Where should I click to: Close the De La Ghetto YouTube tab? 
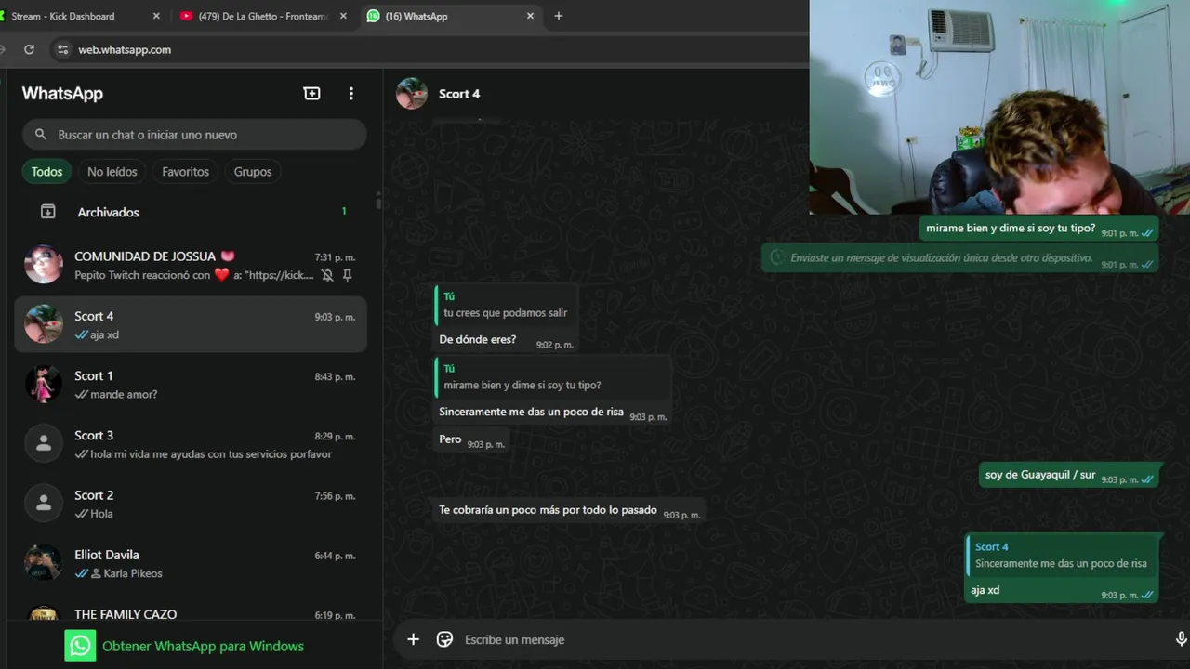click(343, 16)
